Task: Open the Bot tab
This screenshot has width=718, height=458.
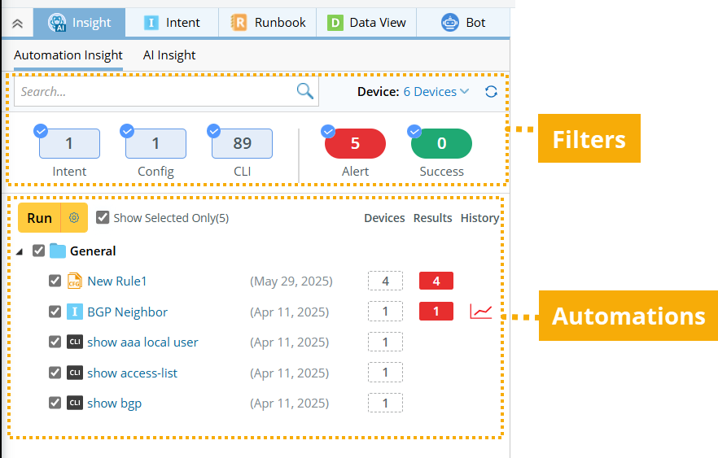Action: point(463,23)
